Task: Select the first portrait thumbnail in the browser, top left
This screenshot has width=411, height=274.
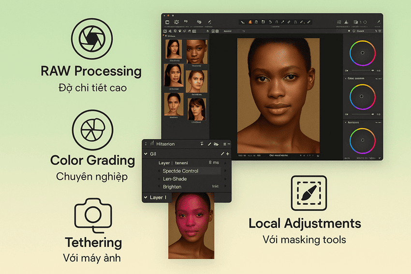Action: 174,49
